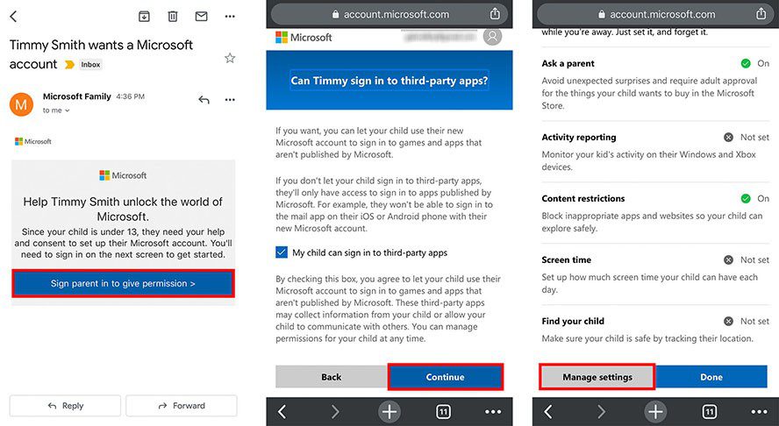
Task: Open tab switcher showing 11 on middle screen
Action: tap(443, 412)
